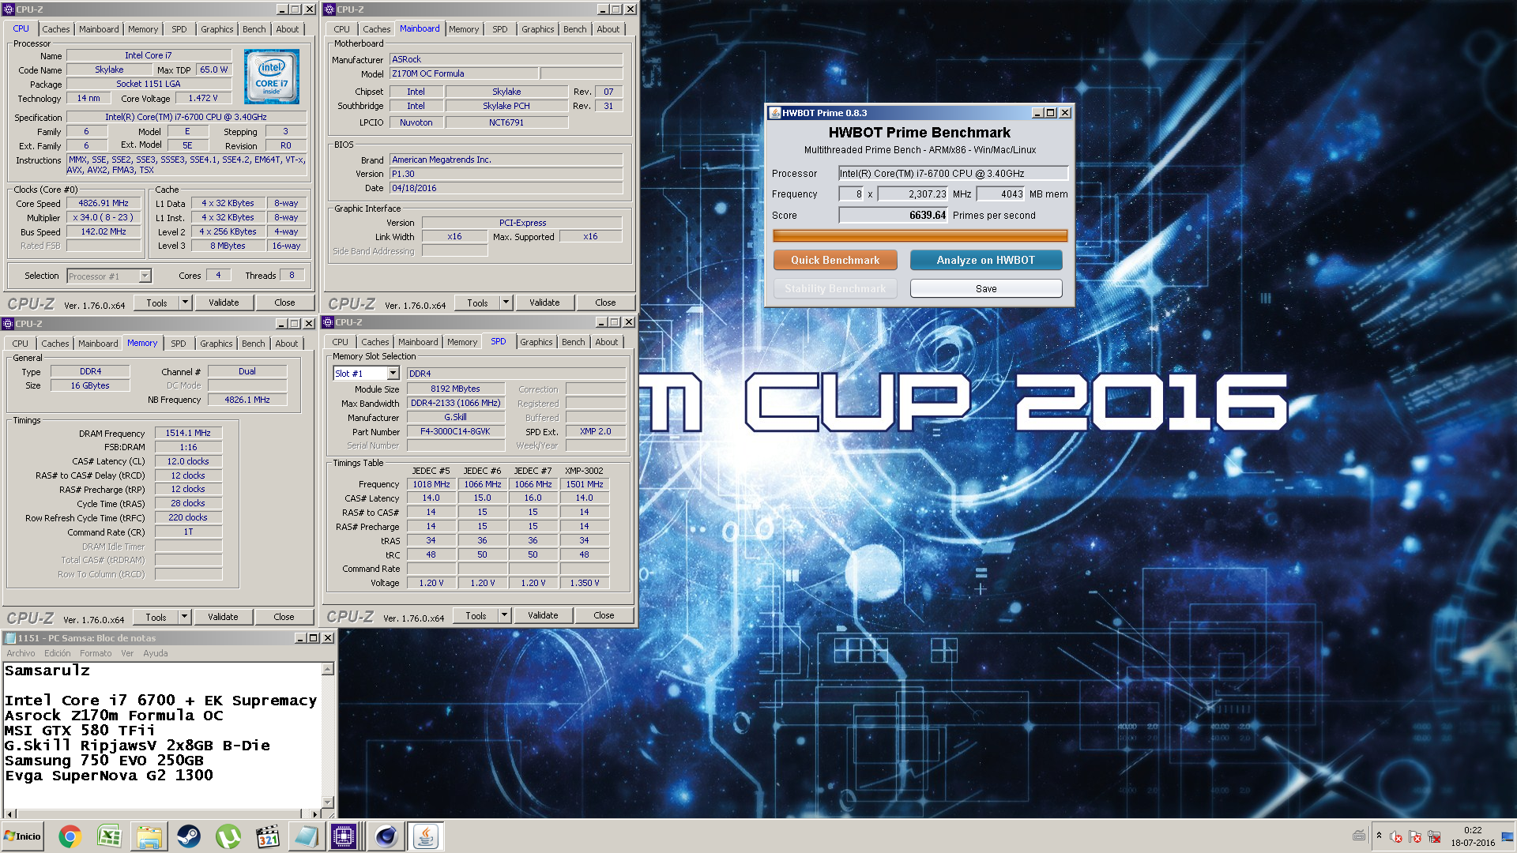
Task: Select Graphics tab in Mainboard CPU-Z window
Action: click(537, 29)
